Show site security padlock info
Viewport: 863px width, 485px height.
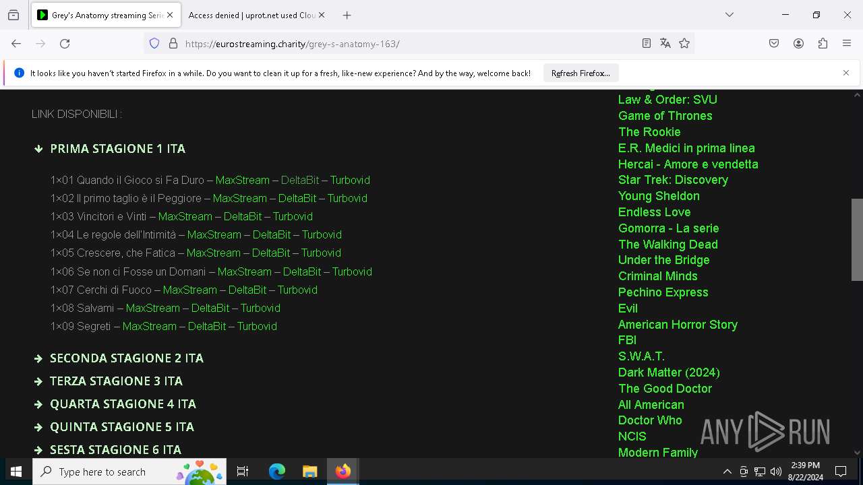click(173, 43)
